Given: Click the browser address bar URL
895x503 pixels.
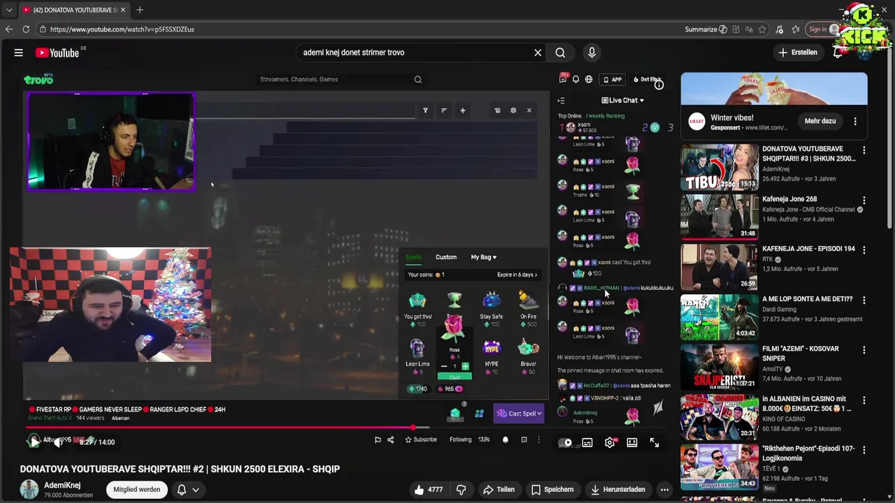Looking at the screenshot, I should click(x=122, y=29).
